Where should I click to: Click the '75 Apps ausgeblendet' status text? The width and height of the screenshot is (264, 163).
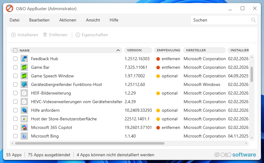pyautogui.click(x=49, y=155)
